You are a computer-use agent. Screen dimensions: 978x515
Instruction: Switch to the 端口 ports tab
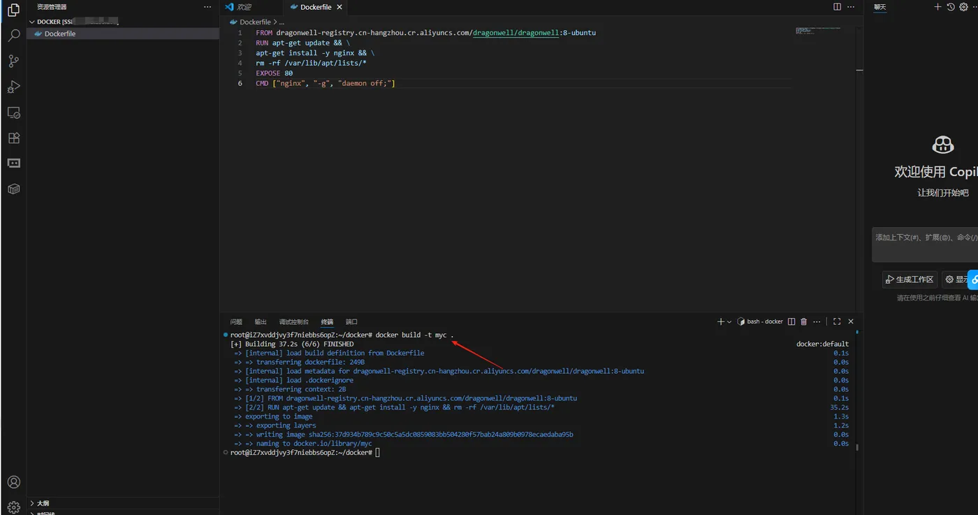click(351, 321)
